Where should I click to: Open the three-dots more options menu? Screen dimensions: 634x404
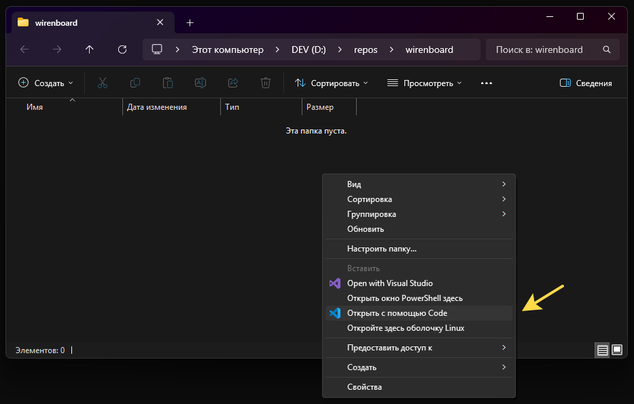click(x=487, y=83)
